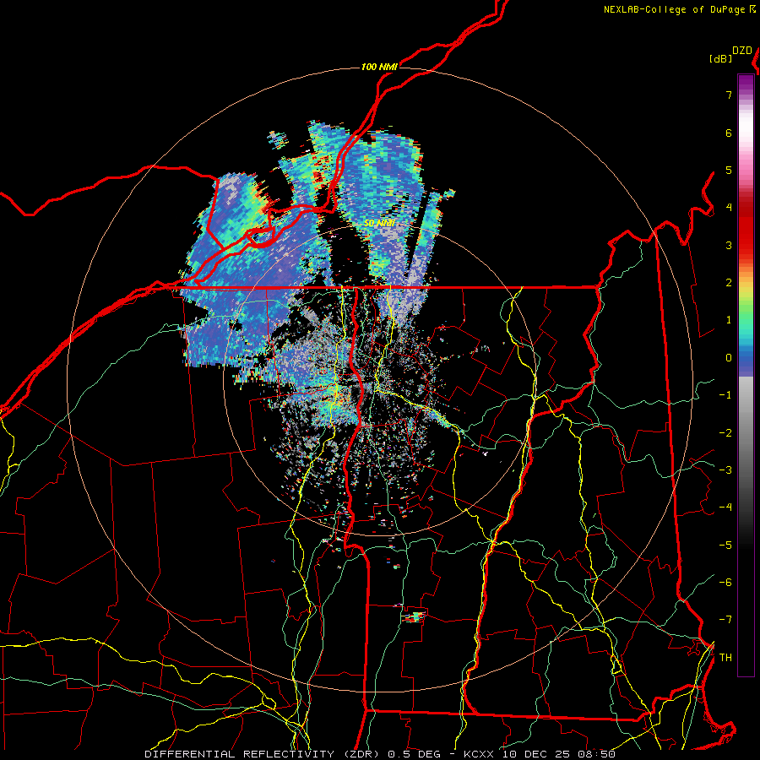The image size is (760, 760).
Task: Select the -2 dB value on color scale
Action: 725,433
